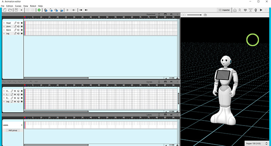This screenshot has height=146, width=271.
Task: Adjust the slider above the robot view
Action: coord(194,15)
